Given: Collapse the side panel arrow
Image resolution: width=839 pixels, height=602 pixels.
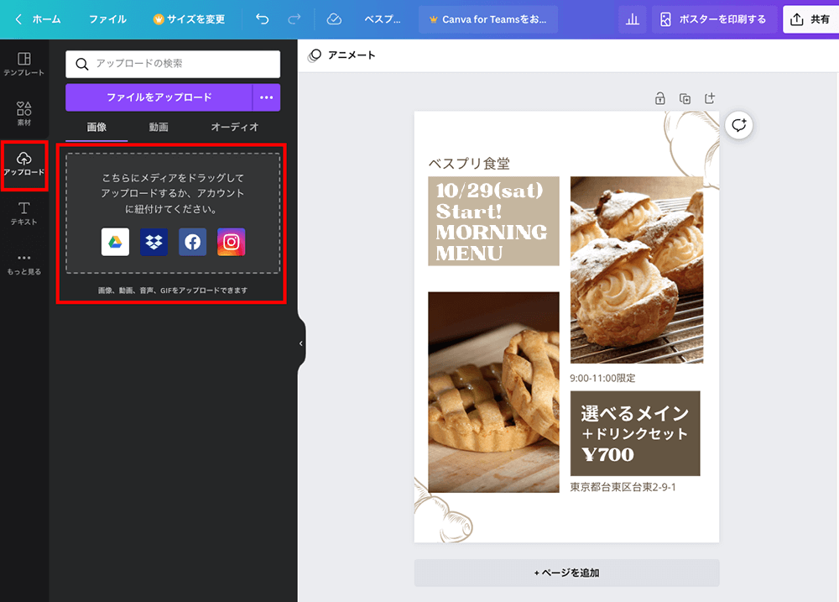Looking at the screenshot, I should tap(301, 343).
